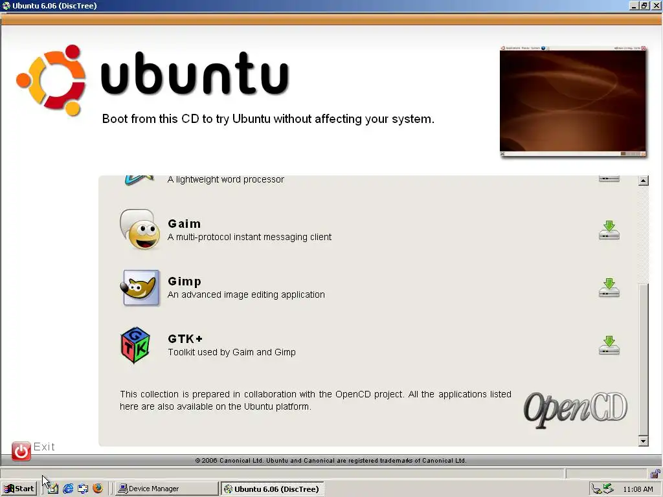This screenshot has height=497, width=663.
Task: Click the Gimp title text
Action: pos(185,282)
